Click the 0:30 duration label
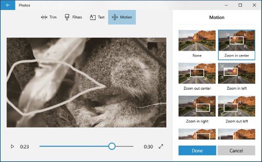The width and height of the screenshot is (262, 162). coord(149,147)
